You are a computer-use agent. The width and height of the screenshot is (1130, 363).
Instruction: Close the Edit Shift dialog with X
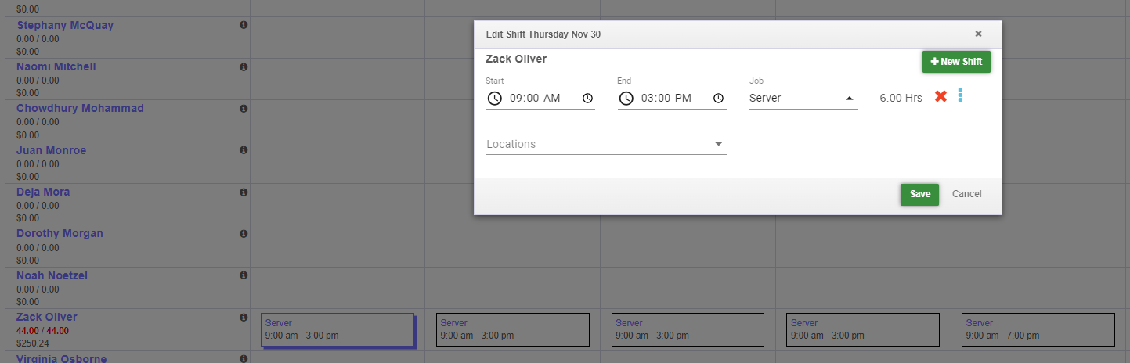[x=978, y=34]
